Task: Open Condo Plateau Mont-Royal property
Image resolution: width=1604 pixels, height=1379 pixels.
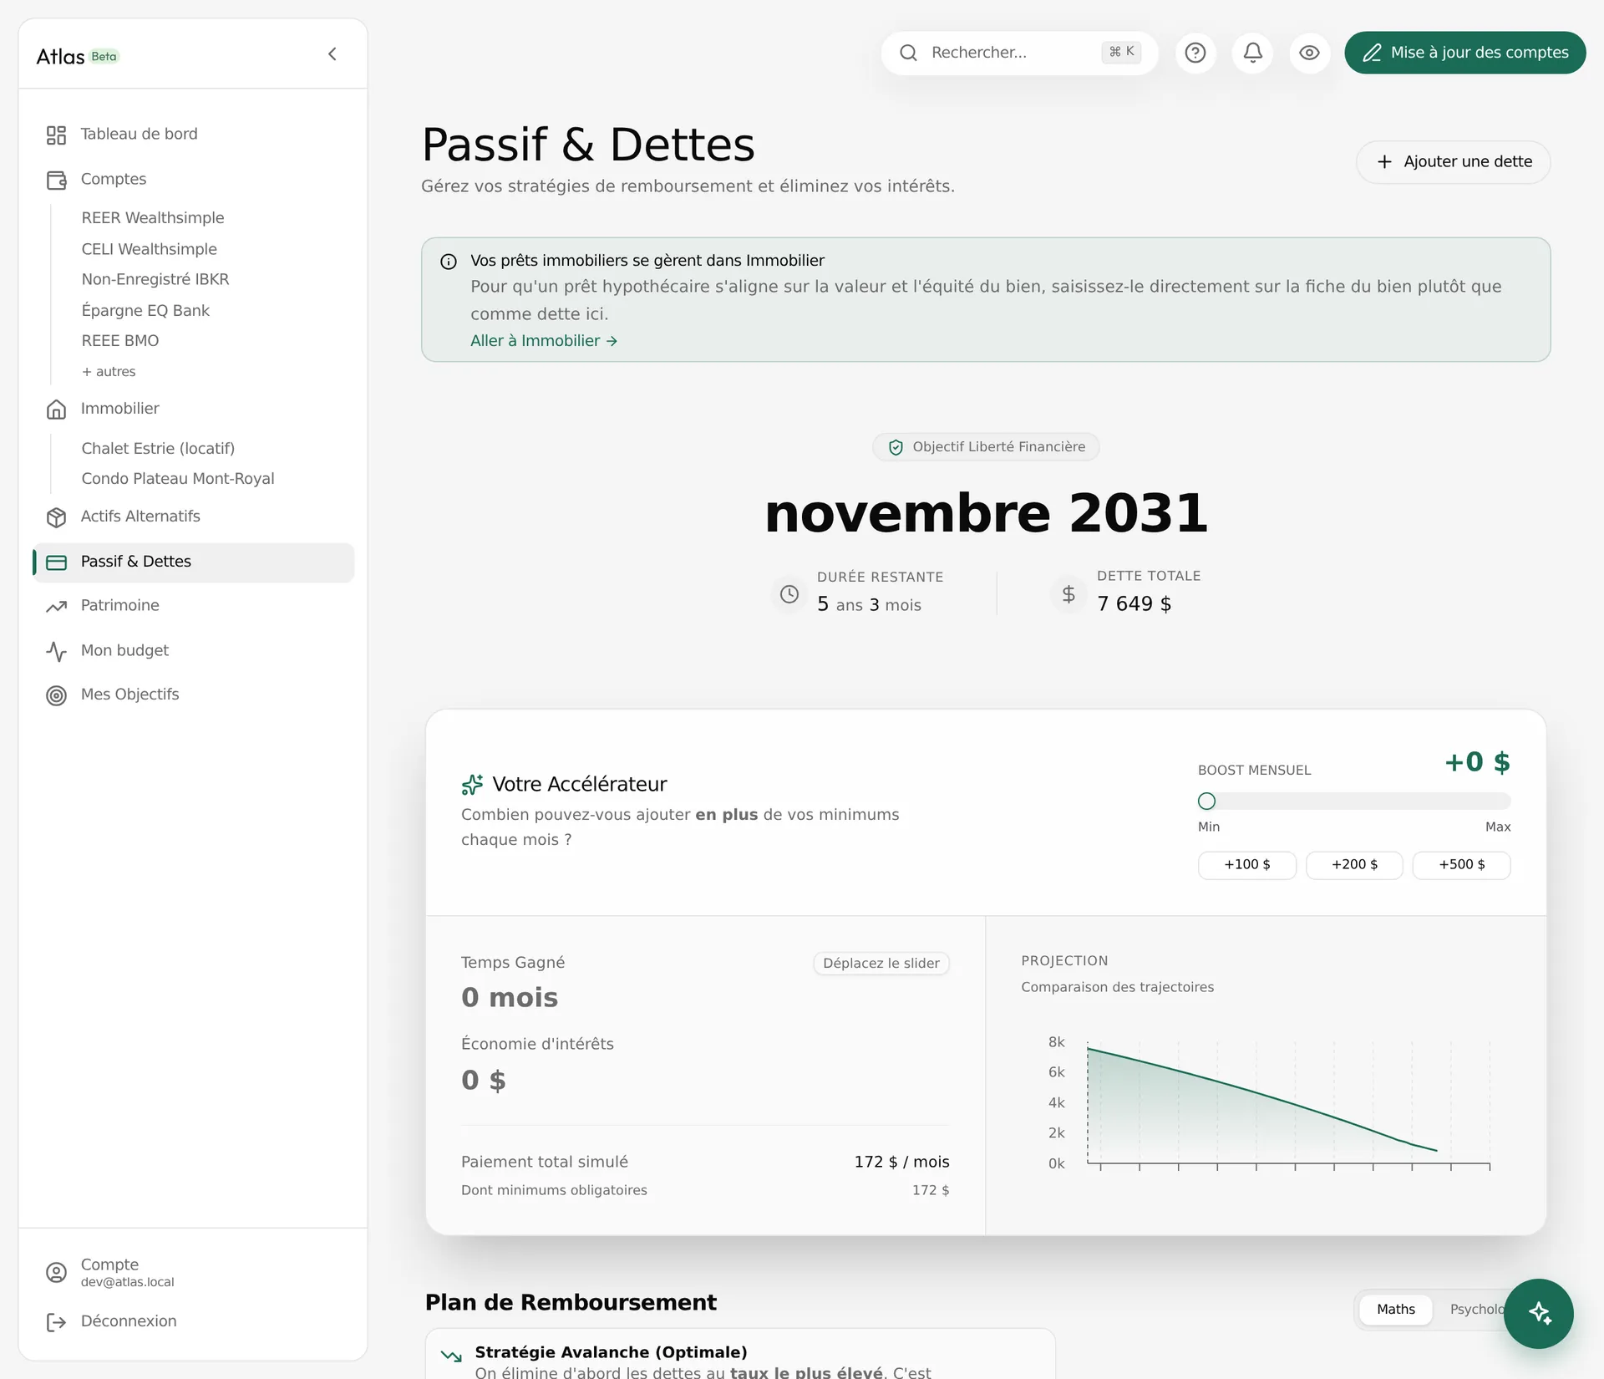Action: pyautogui.click(x=178, y=479)
